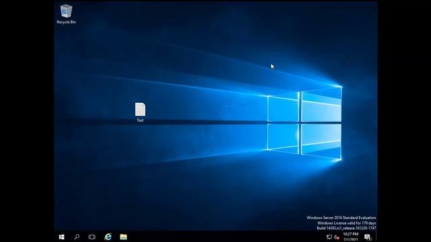Click the muted volume tray icon
This screenshot has width=431, height=242.
coord(337,237)
